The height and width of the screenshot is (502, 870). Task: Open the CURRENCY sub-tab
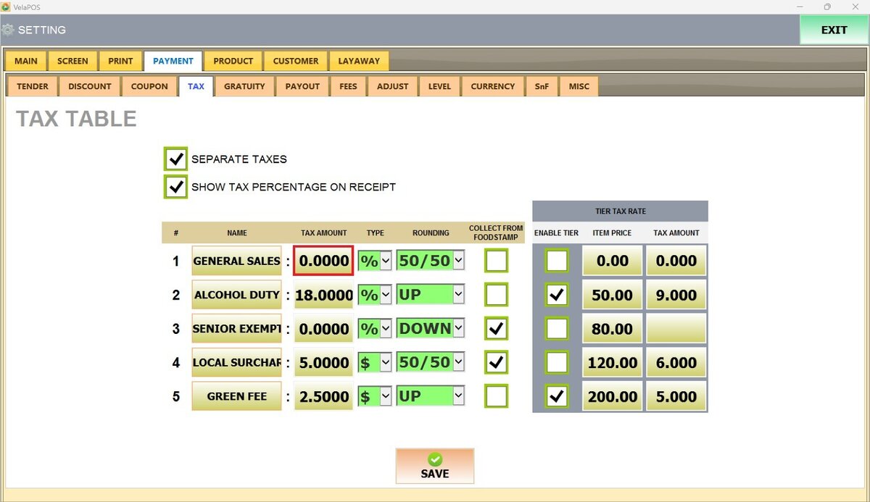pos(493,86)
